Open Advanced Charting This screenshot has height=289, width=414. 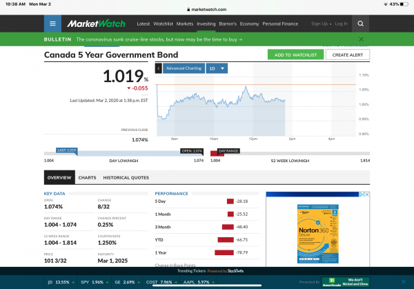(184, 68)
